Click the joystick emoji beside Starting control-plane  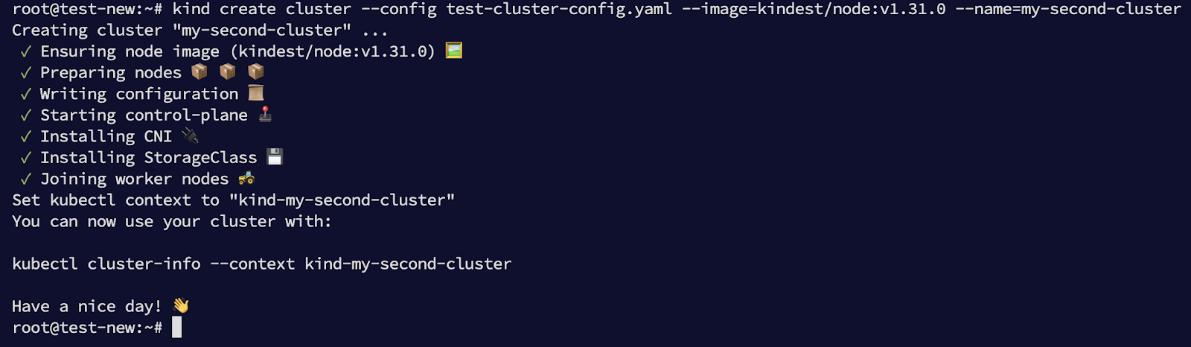tap(265, 114)
